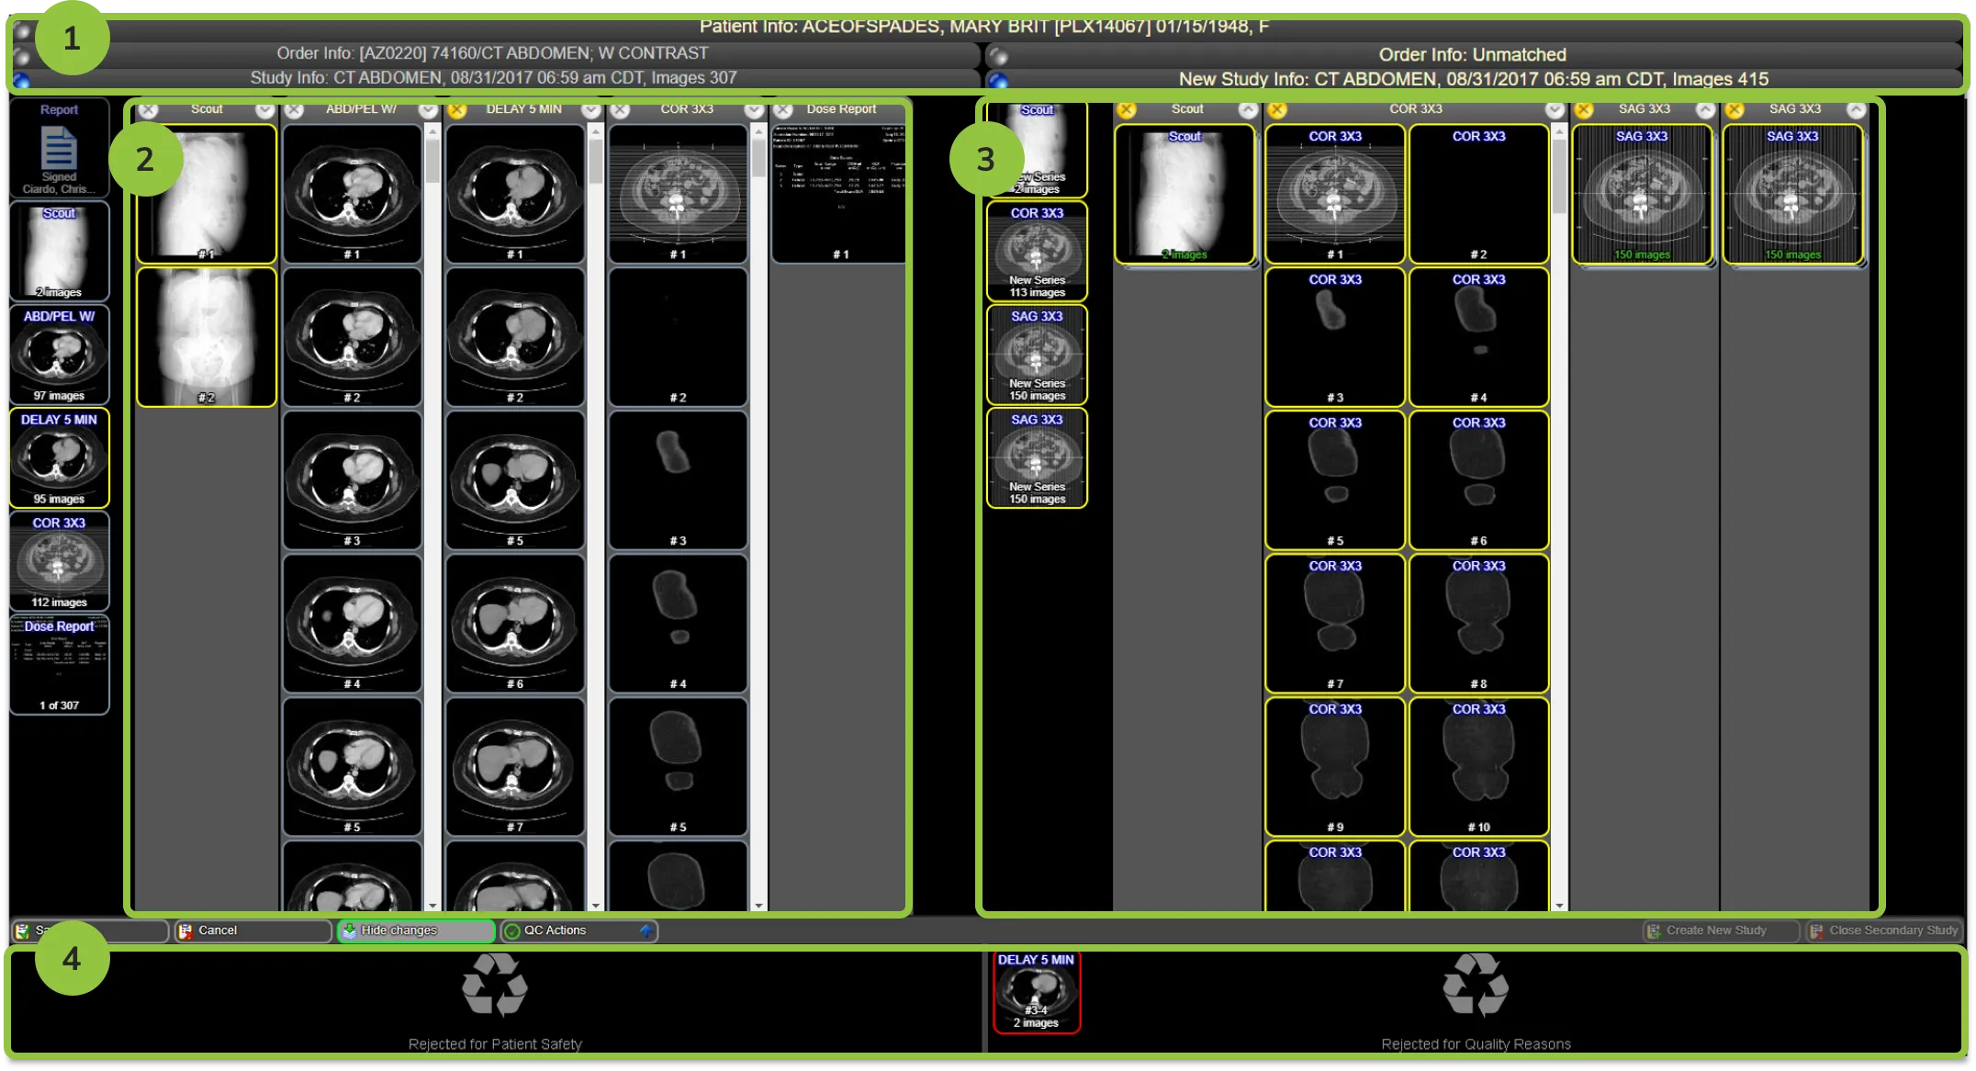Click Rejected for Patient Safety label
The height and width of the screenshot is (1071, 1976).
pos(495,1044)
